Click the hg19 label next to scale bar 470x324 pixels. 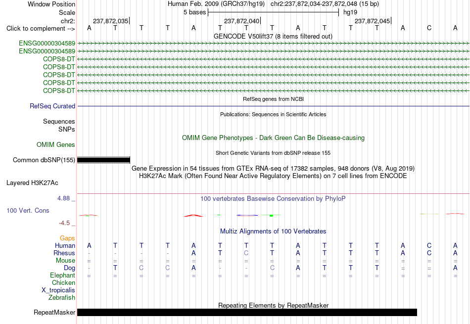[x=350, y=12]
